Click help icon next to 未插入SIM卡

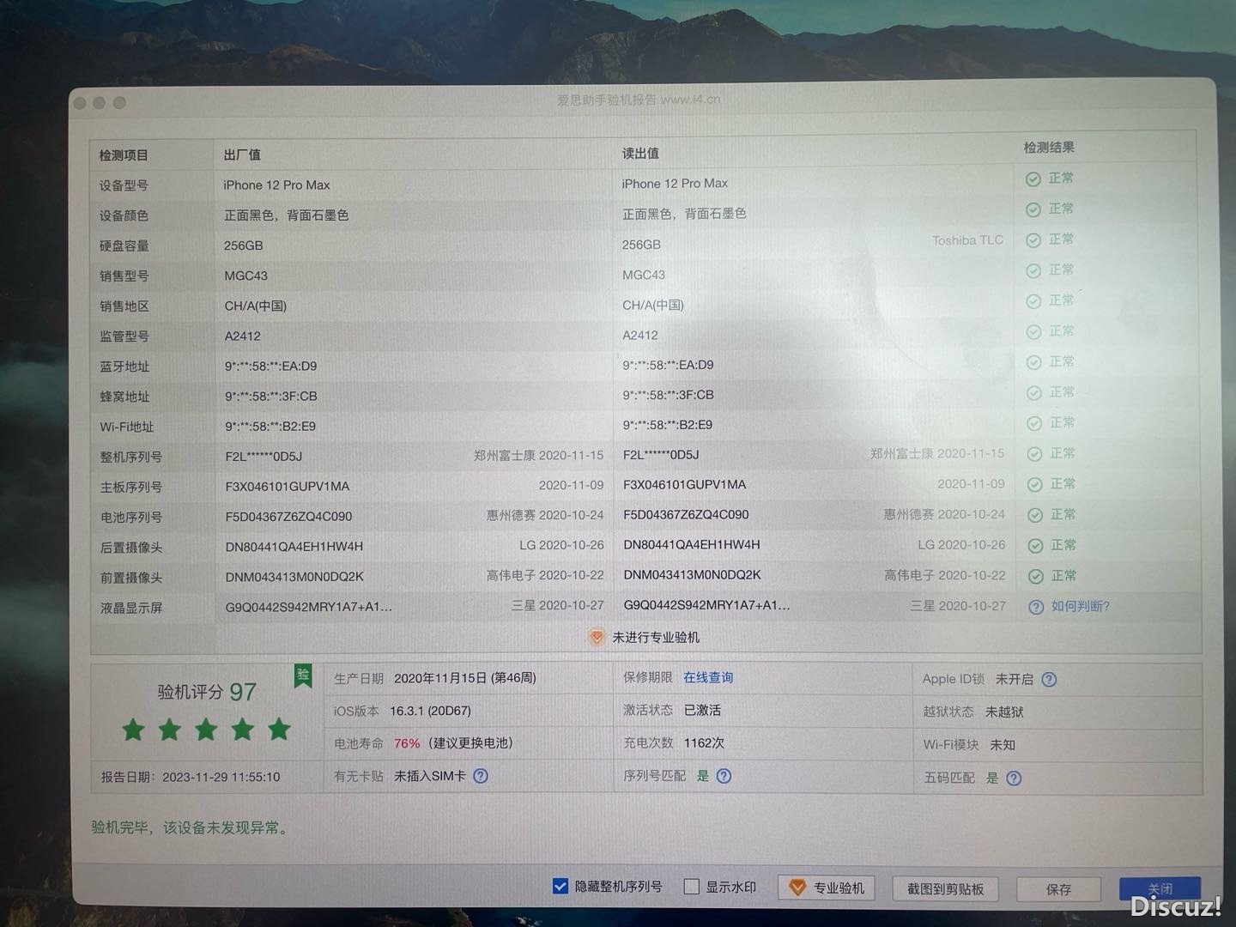[x=481, y=776]
